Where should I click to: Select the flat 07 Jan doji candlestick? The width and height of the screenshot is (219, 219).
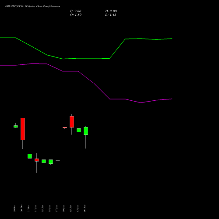(58, 160)
